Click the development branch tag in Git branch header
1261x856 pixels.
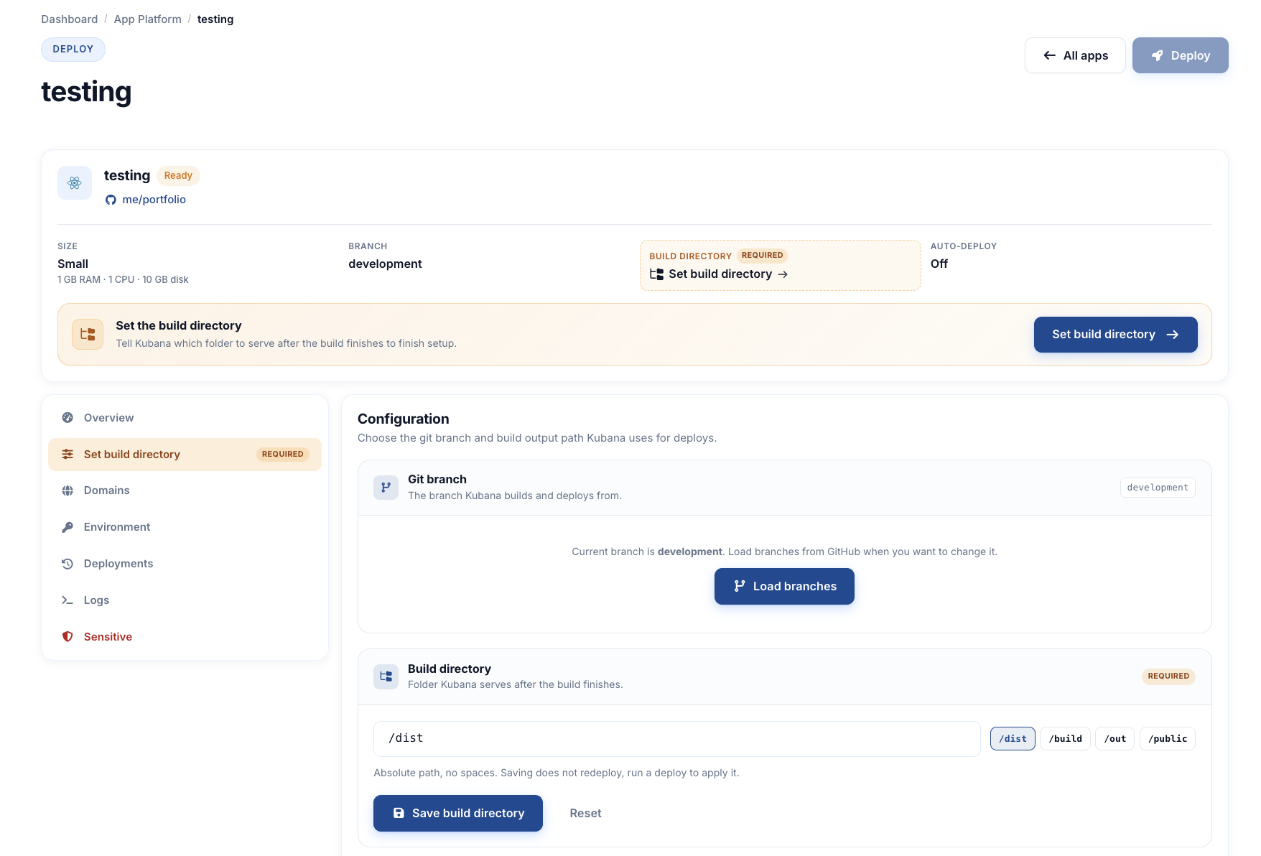(x=1158, y=488)
